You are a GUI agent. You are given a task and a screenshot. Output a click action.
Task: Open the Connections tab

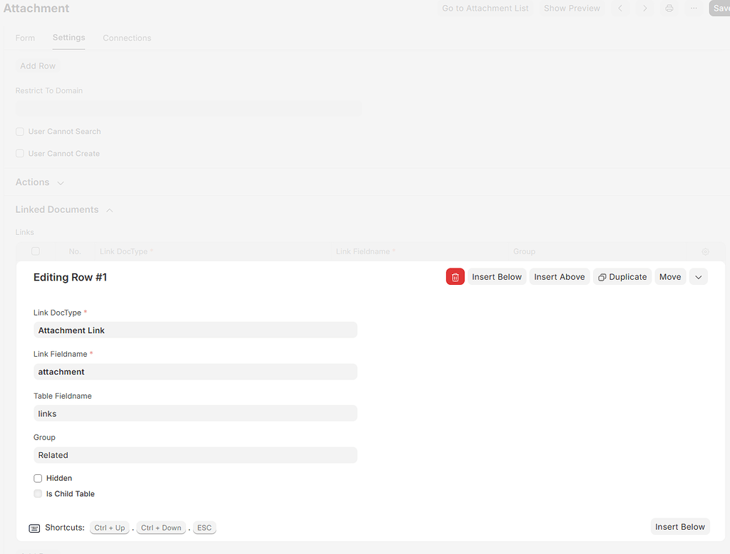point(127,38)
